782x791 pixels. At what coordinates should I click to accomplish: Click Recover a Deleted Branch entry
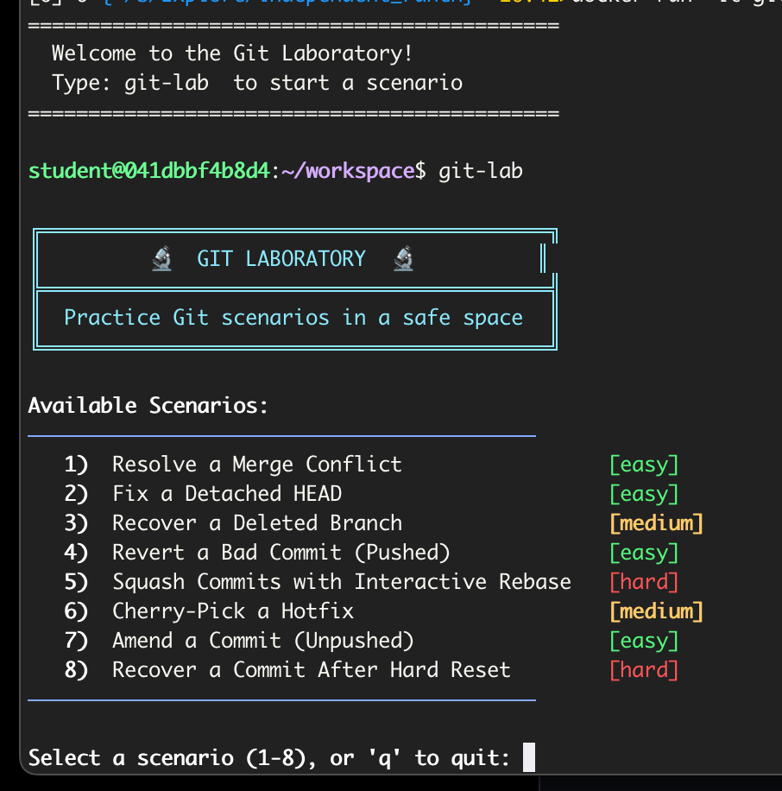coord(256,523)
